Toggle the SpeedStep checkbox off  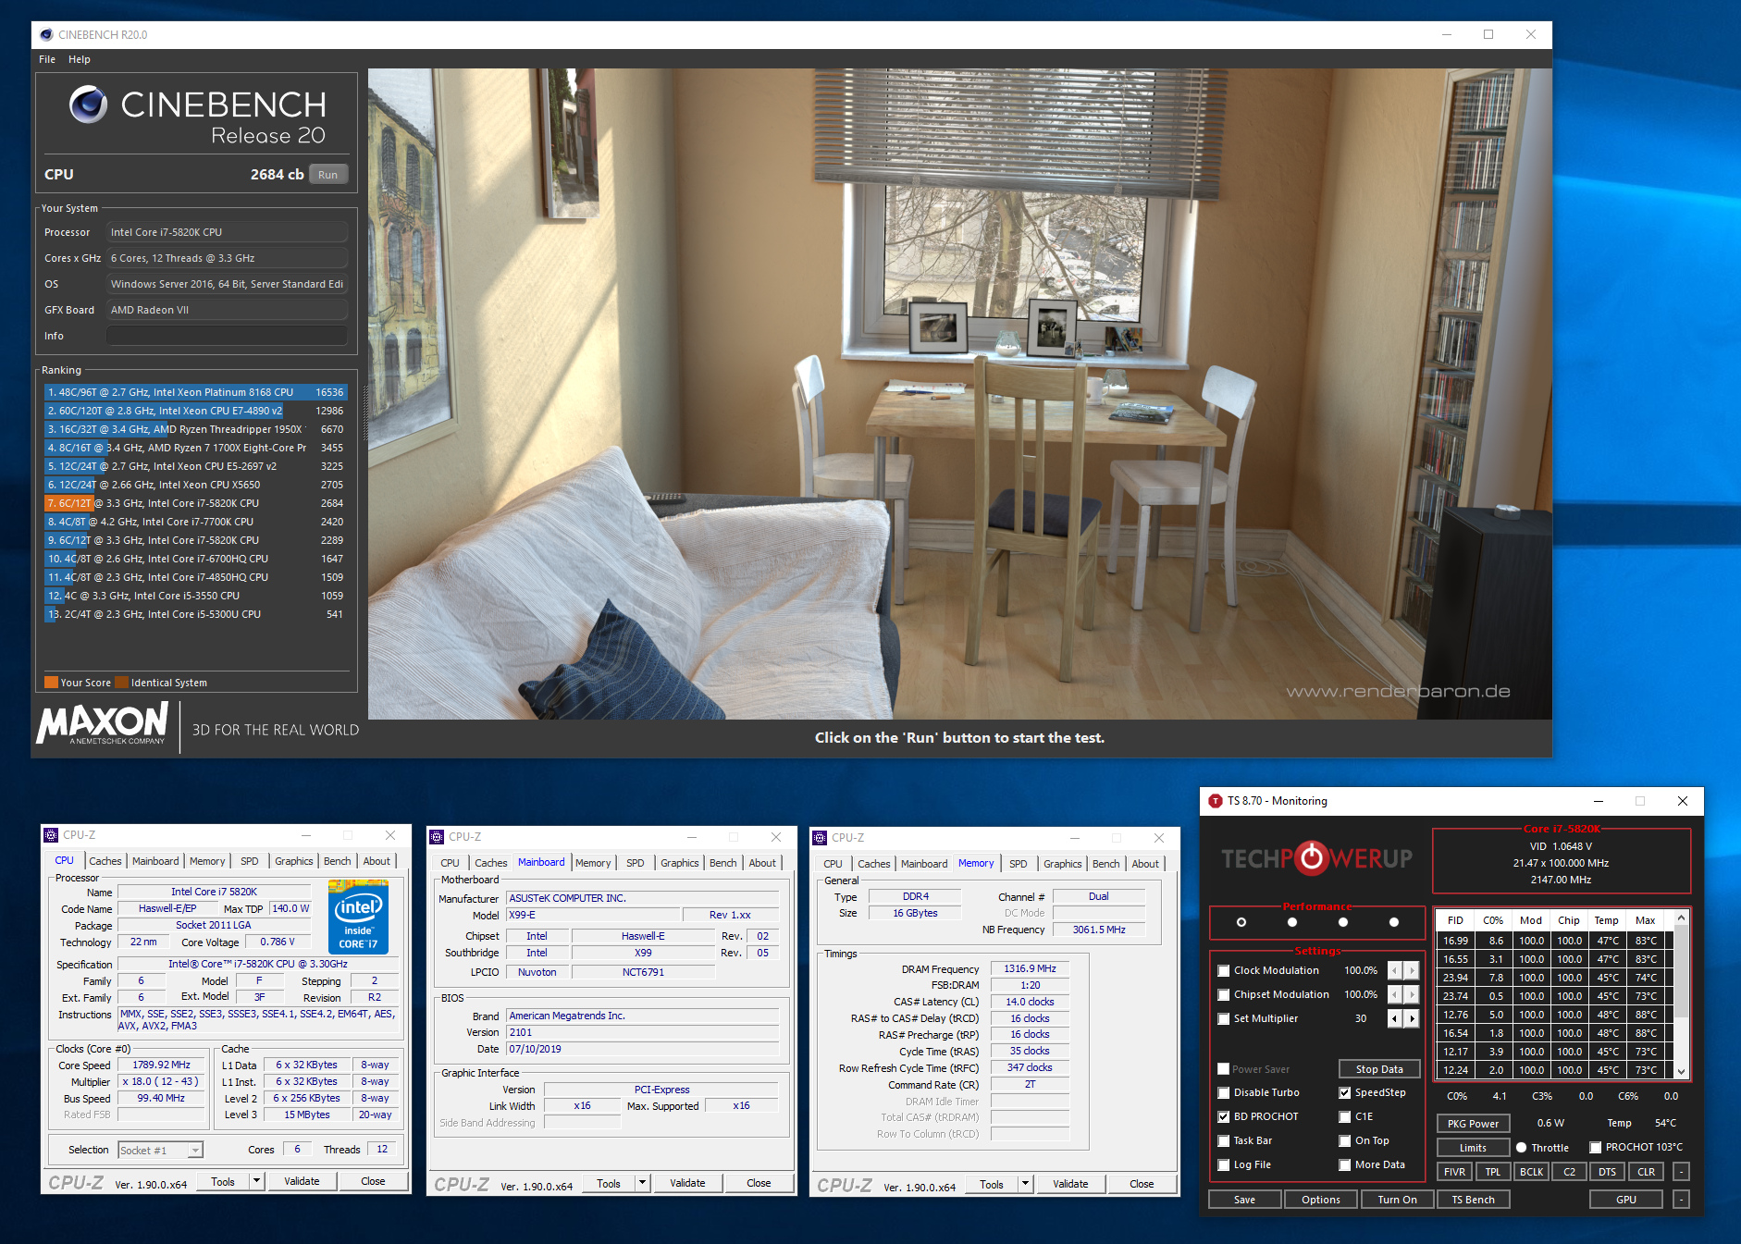click(x=1345, y=1092)
